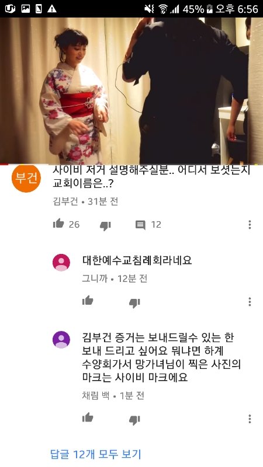
Task: Tap the Wi-Fi icon in the status bar
Action: [163, 9]
